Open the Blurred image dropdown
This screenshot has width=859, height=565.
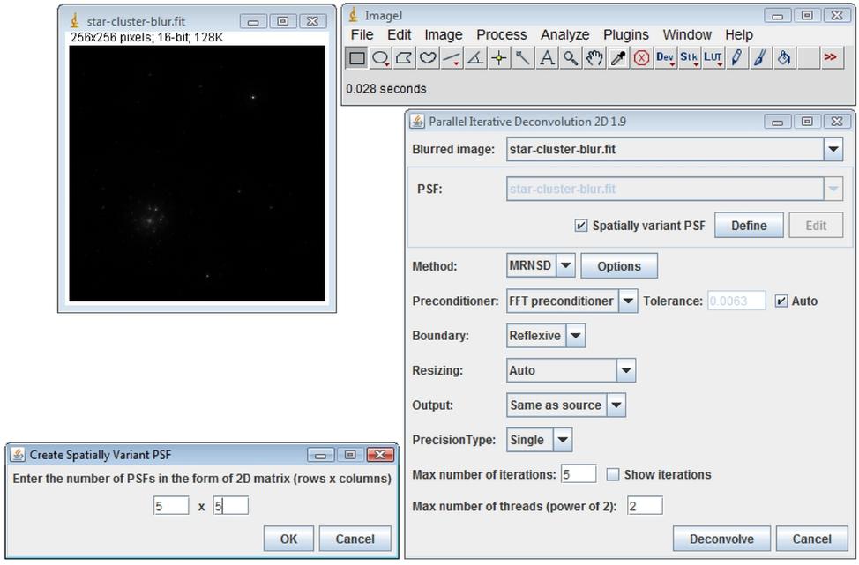tap(833, 149)
